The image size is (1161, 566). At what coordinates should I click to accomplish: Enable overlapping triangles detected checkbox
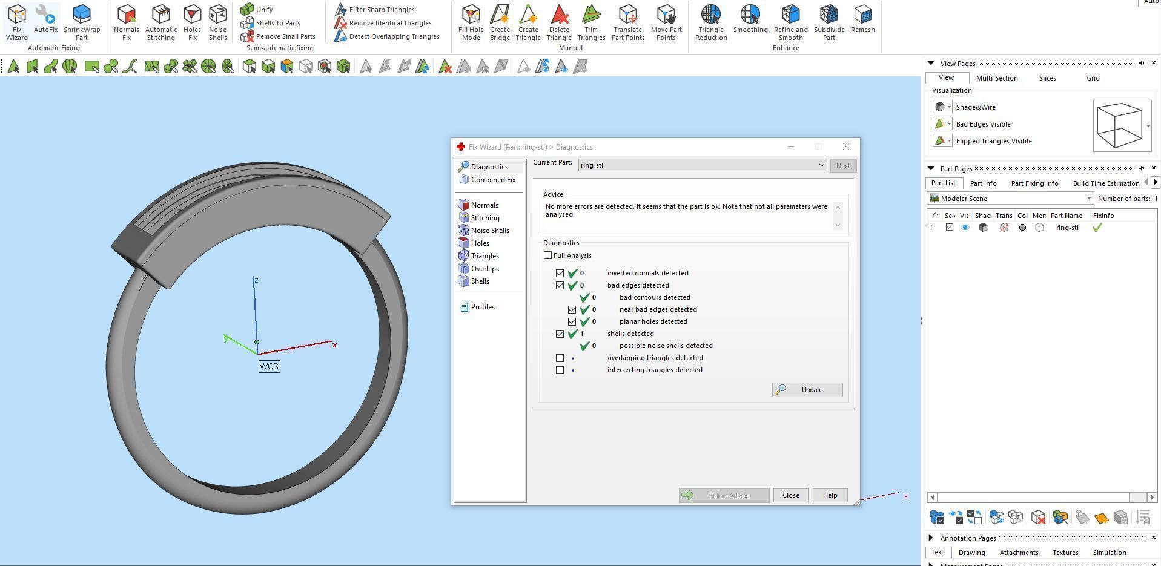pyautogui.click(x=560, y=358)
